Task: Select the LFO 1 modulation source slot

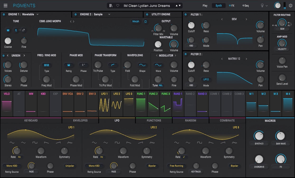Action: (104, 104)
